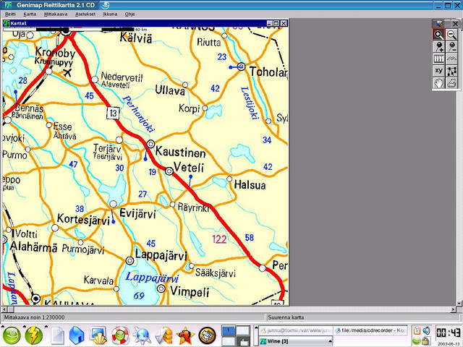Click the Vimpeli town marker
463x347 pixels.
[161, 288]
